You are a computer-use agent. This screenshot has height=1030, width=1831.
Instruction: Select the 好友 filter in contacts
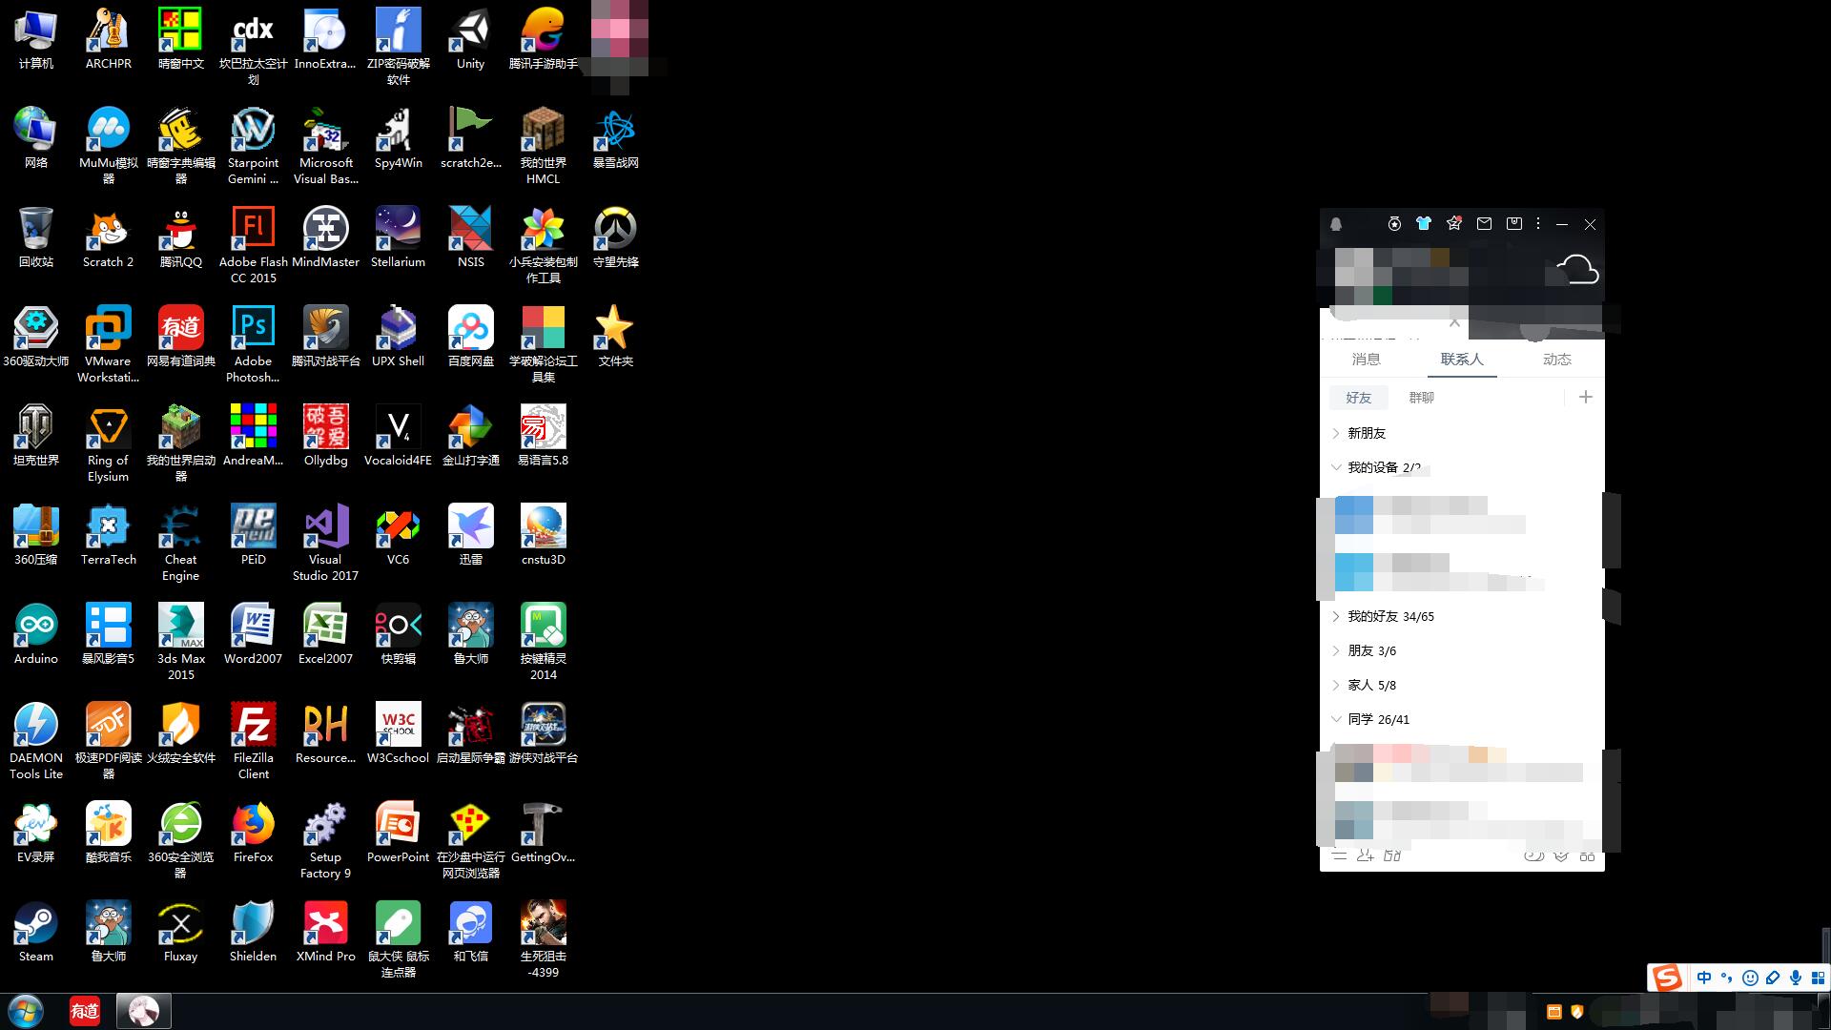(1358, 398)
